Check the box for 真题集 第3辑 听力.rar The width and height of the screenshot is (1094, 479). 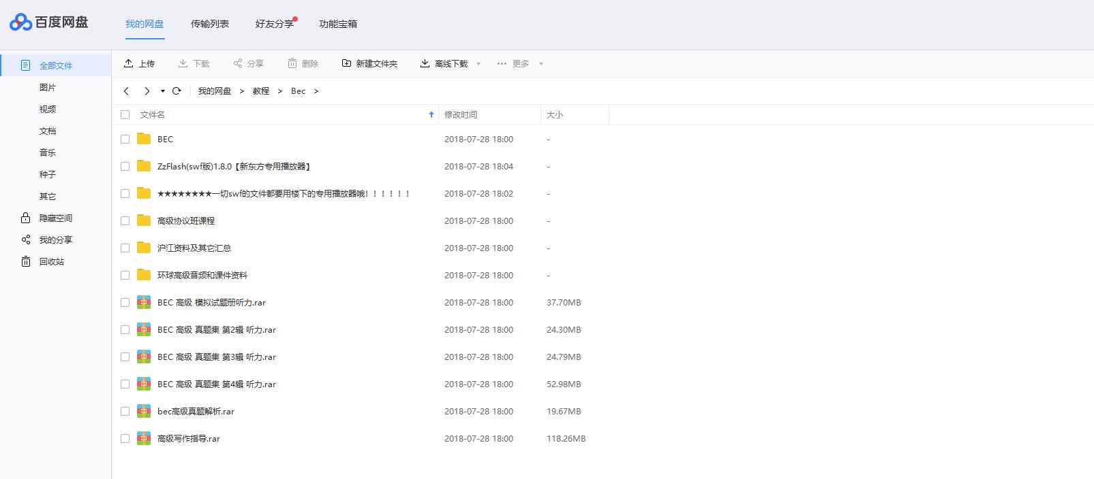coord(125,357)
